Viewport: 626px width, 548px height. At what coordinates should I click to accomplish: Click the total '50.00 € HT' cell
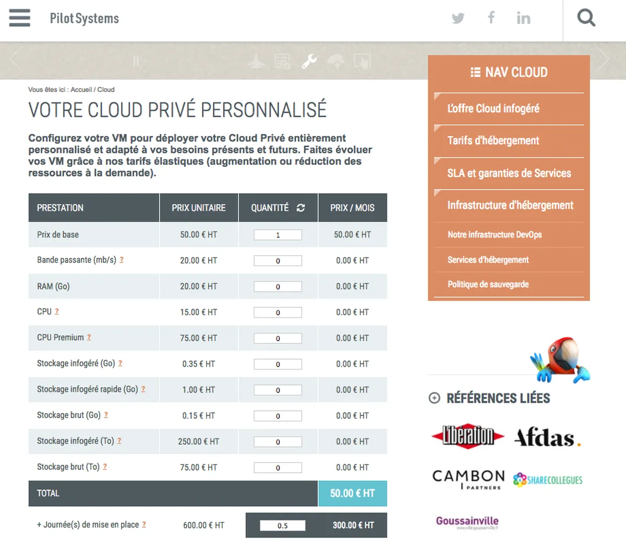pyautogui.click(x=353, y=493)
